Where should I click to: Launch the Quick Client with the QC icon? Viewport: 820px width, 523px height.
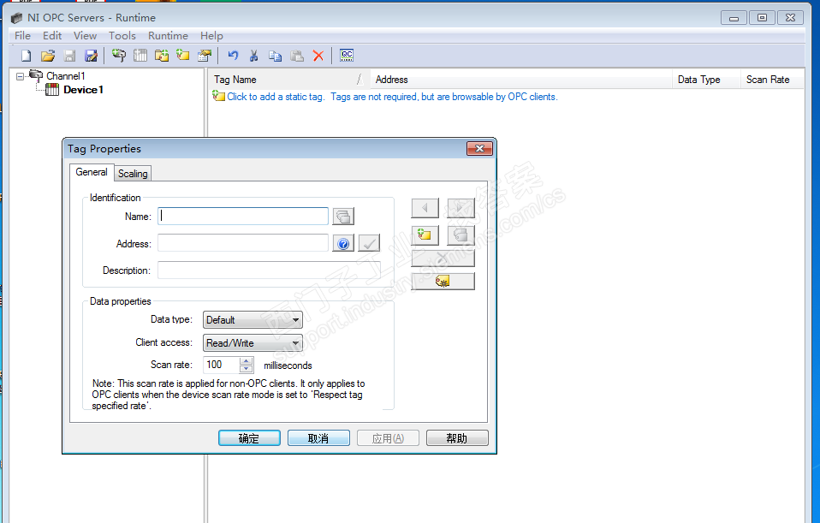[347, 56]
